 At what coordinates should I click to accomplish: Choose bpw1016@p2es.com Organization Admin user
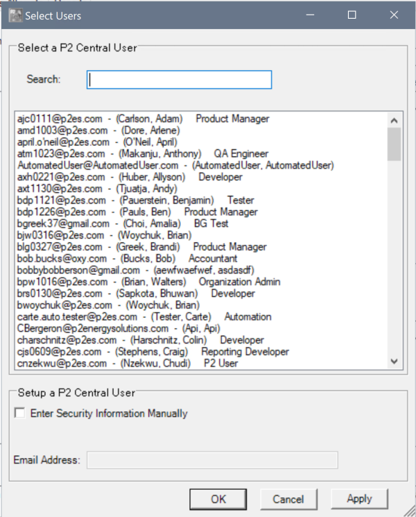148,282
